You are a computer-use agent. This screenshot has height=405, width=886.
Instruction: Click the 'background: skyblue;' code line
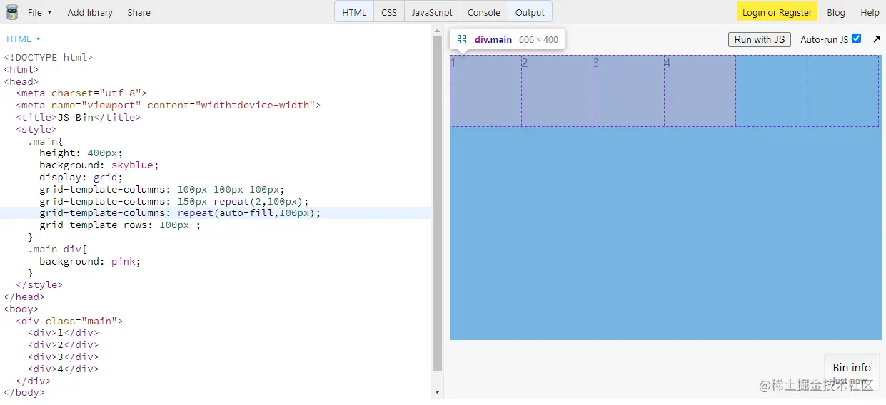[99, 165]
